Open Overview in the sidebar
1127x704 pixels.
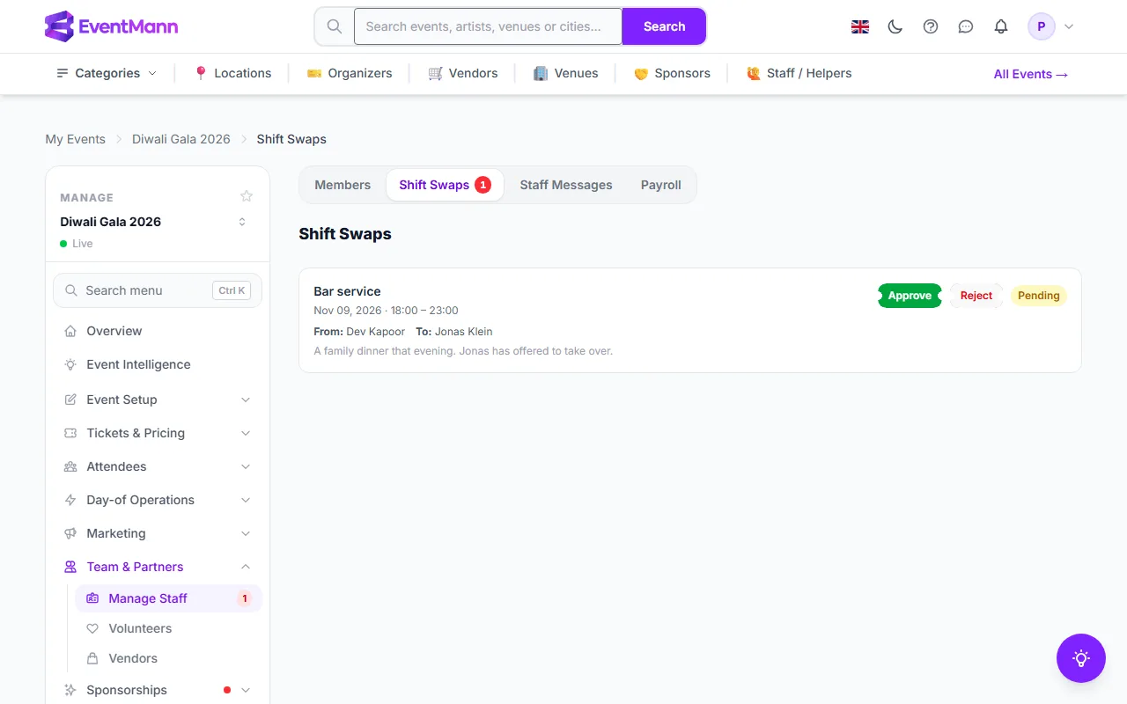[x=158, y=331]
